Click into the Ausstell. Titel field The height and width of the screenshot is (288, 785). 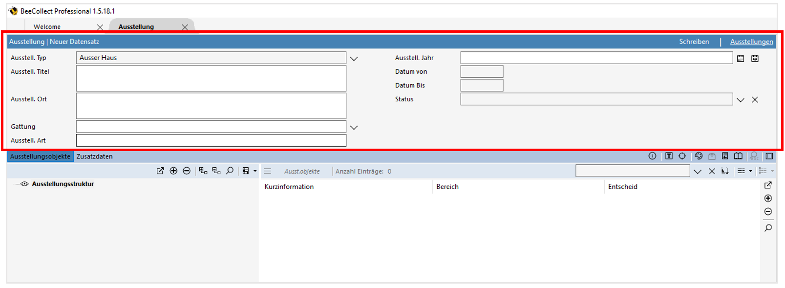tap(211, 78)
